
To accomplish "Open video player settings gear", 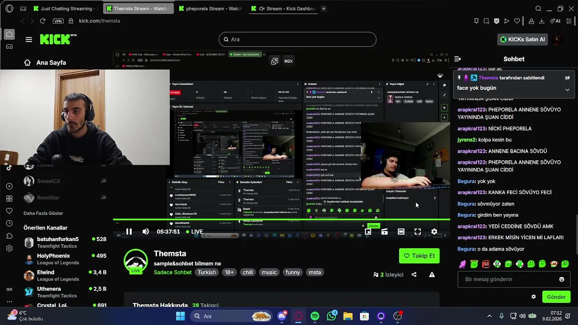I will pyautogui.click(x=434, y=232).
